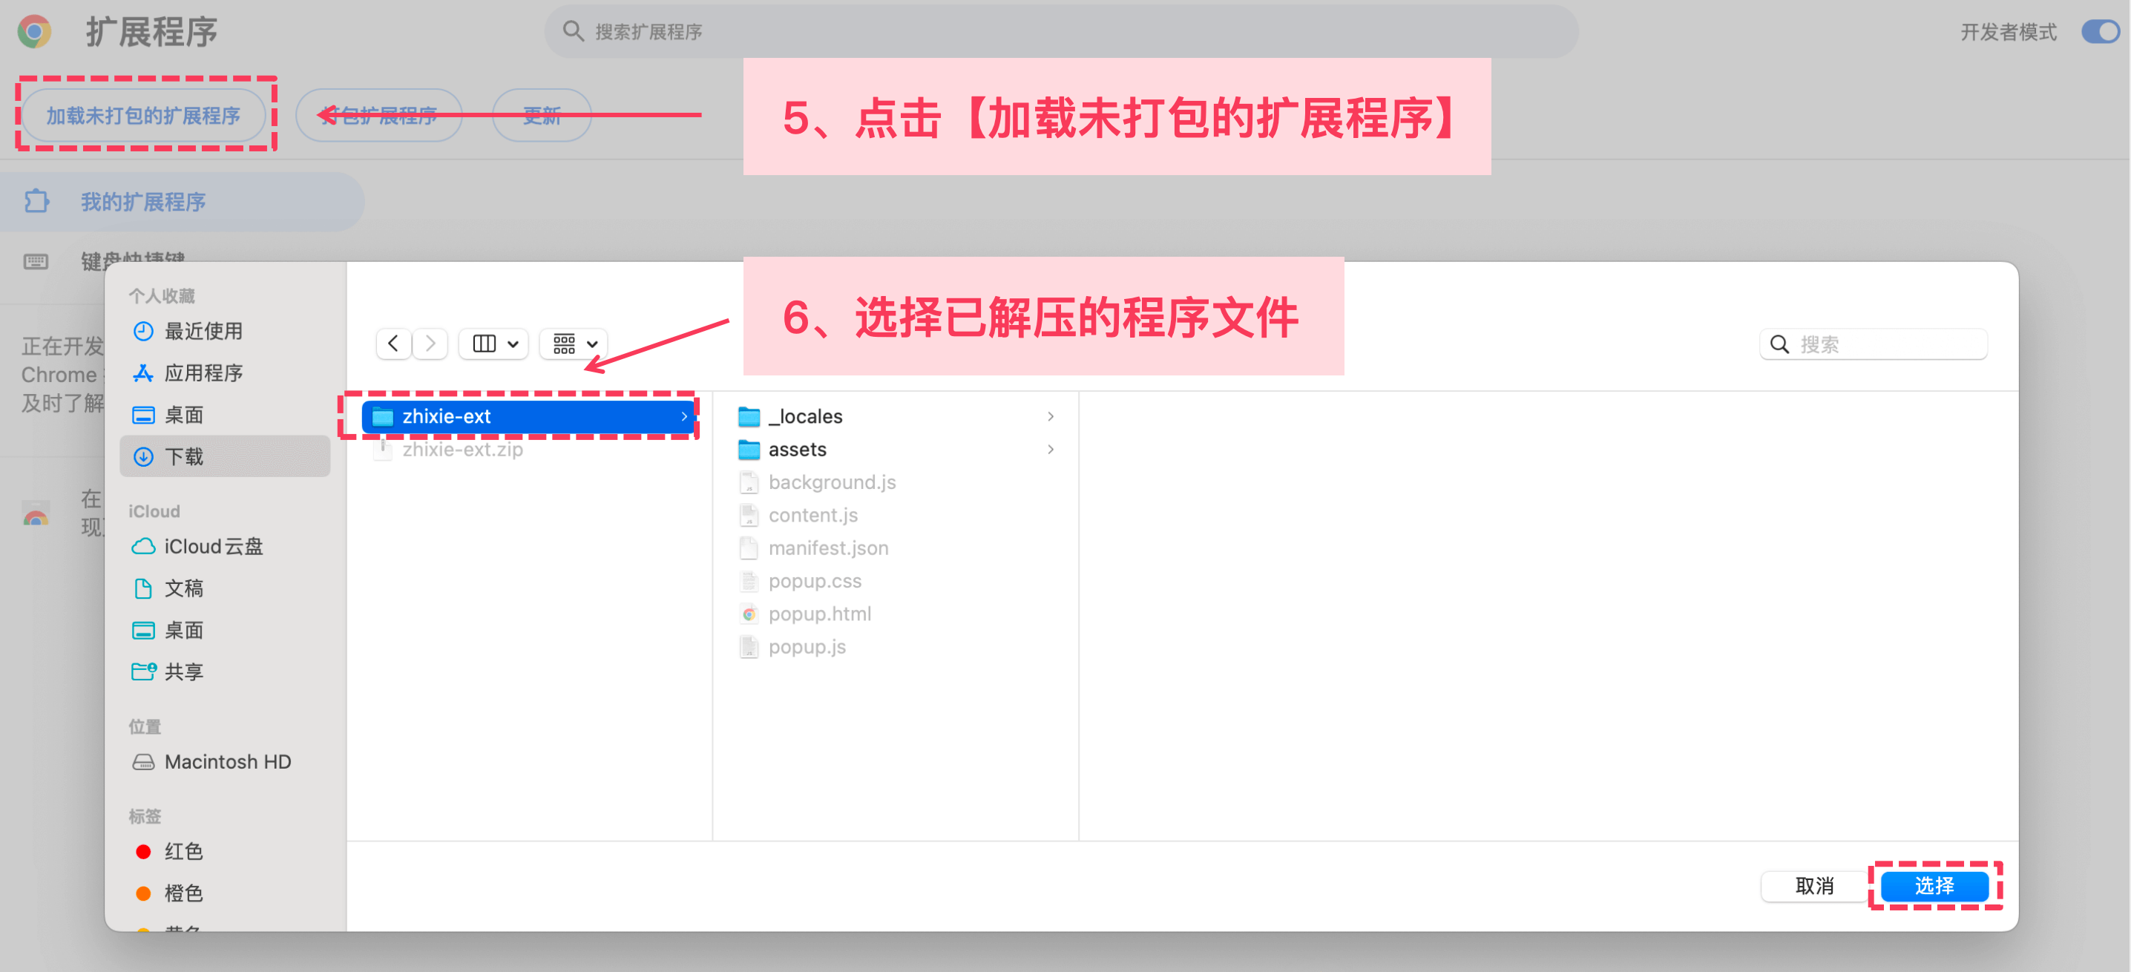Click the keyboard shortcuts icon in sidebar
Screen dimensions: 2131x972
pos(36,261)
